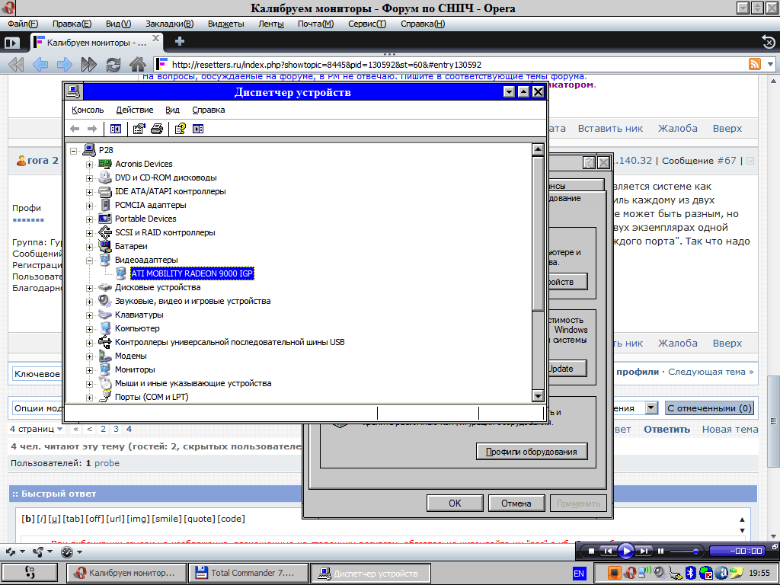The height and width of the screenshot is (585, 780).
Task: Go back with Opera's blue back arrow
Action: [x=40, y=64]
